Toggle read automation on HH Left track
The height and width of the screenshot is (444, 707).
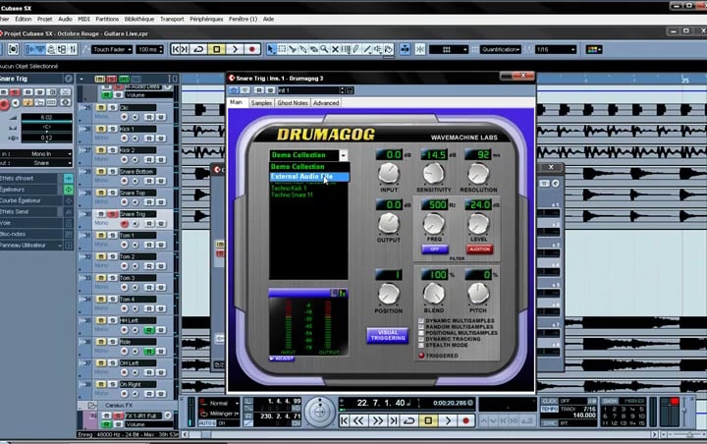click(x=149, y=330)
